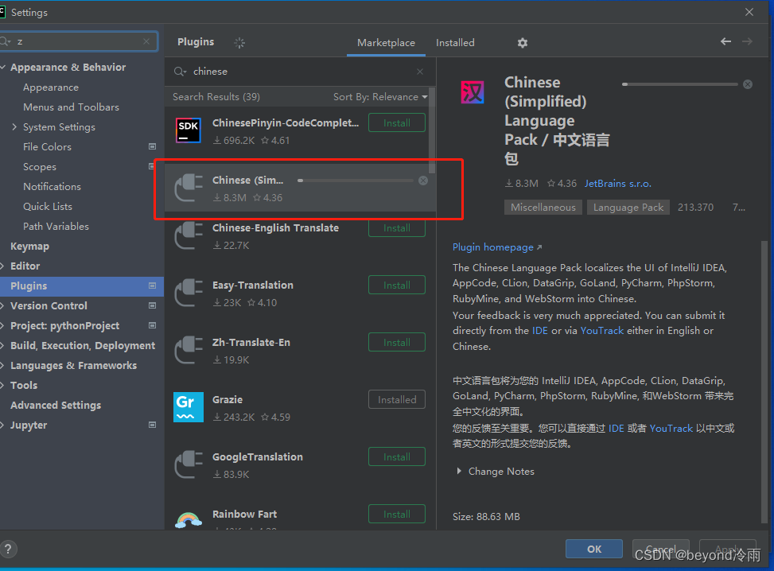774x571 pixels.
Task: Expand the System Settings tree node
Action: 14,126
